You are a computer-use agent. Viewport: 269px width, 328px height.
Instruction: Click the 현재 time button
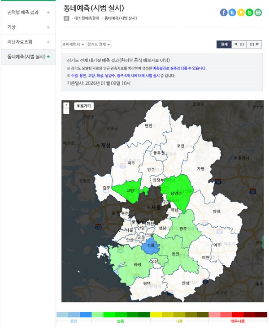[x=224, y=44]
